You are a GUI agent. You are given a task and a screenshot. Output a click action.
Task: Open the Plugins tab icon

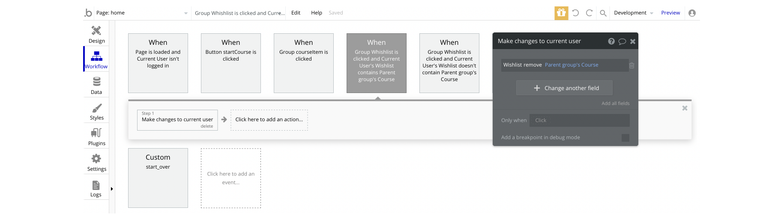coord(96,133)
